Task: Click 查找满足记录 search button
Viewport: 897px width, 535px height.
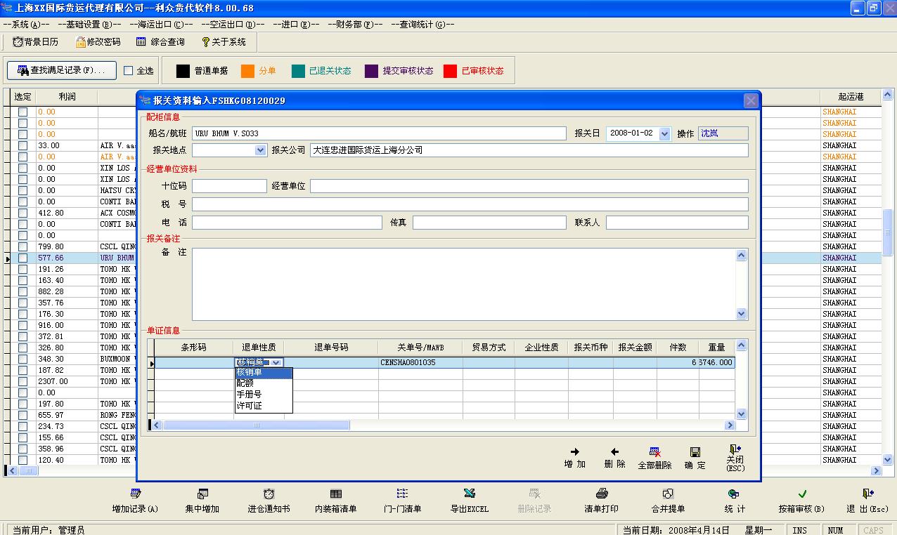Action: pyautogui.click(x=61, y=70)
